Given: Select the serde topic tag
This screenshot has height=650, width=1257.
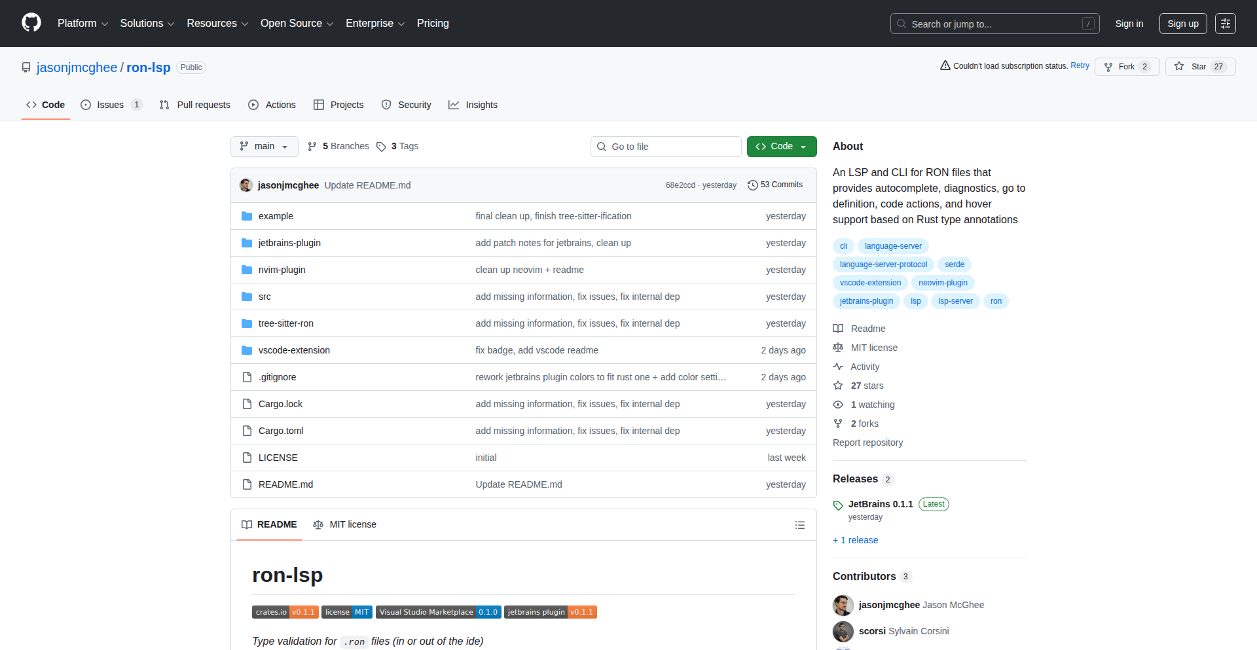Looking at the screenshot, I should 955,264.
